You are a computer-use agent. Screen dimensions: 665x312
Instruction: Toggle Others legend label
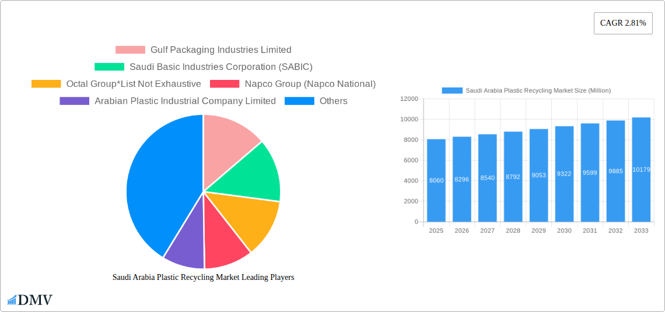click(333, 101)
